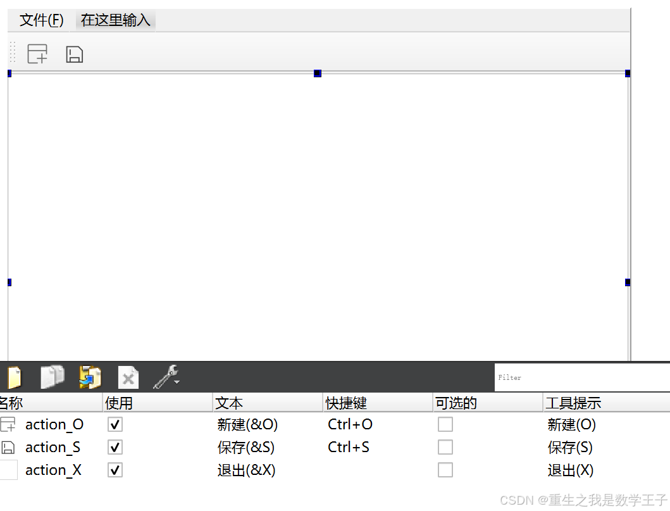Toggle the 使用 checkbox for action_X

click(x=115, y=470)
